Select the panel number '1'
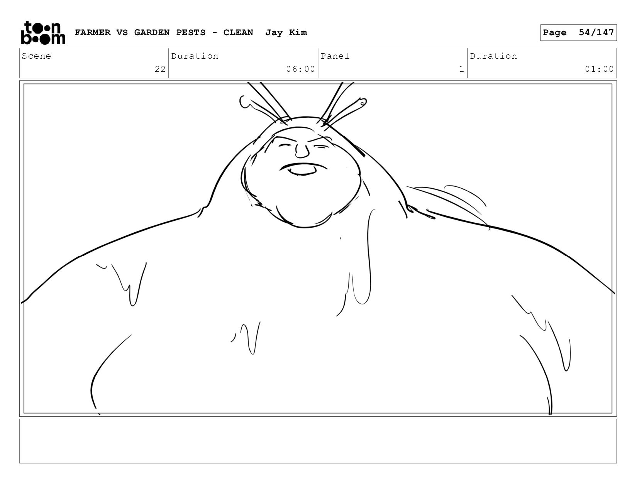Screen dimensions: 637x492 tap(462, 69)
